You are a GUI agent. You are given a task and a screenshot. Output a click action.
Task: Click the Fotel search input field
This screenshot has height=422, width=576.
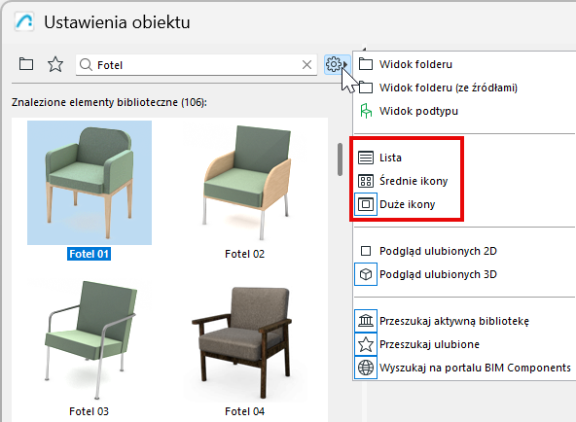tap(197, 65)
